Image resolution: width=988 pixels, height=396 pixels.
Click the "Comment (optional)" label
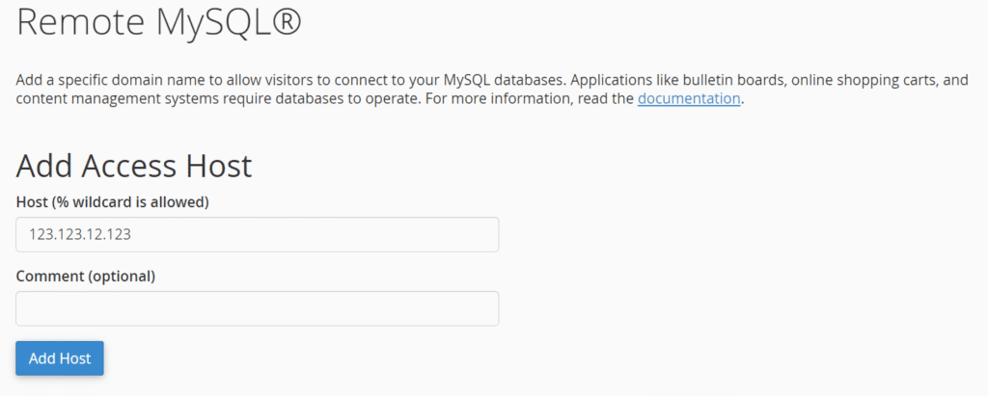coord(86,276)
